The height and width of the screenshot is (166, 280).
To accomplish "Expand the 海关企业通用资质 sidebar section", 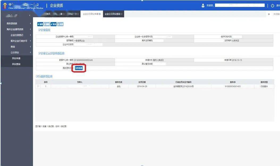I will point(19,29).
